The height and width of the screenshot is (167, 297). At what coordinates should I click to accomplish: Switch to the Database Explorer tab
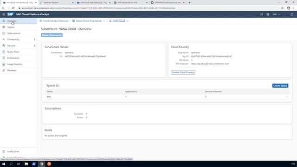57,3
